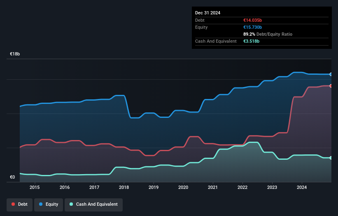Image resolution: width=338 pixels, height=216 pixels.
Task: Click the 2019 x-axis label
Action: tap(154, 187)
